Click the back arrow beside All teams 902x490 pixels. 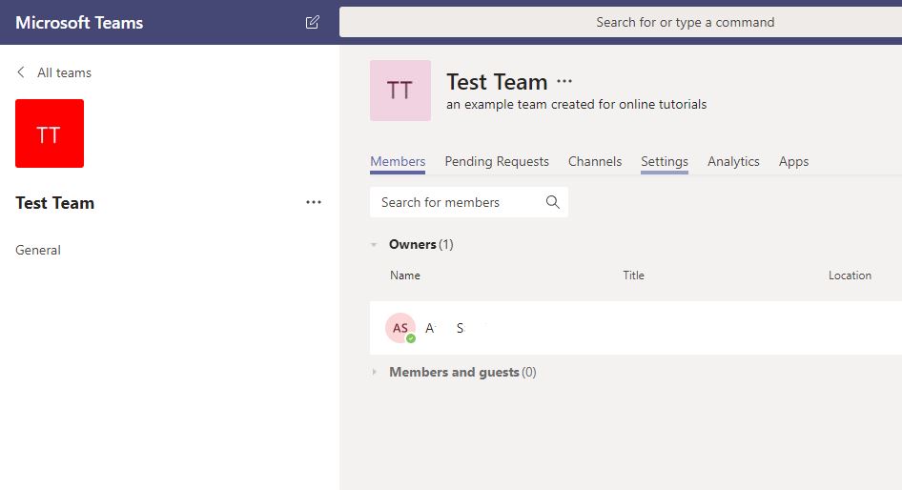point(21,72)
